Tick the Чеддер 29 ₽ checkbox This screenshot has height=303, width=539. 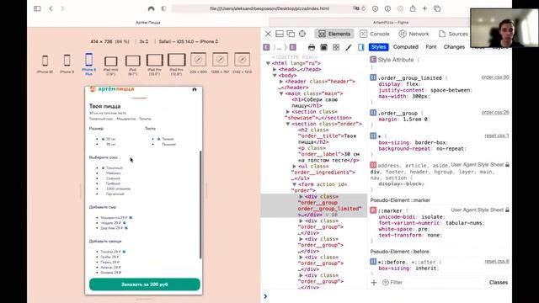(x=124, y=222)
